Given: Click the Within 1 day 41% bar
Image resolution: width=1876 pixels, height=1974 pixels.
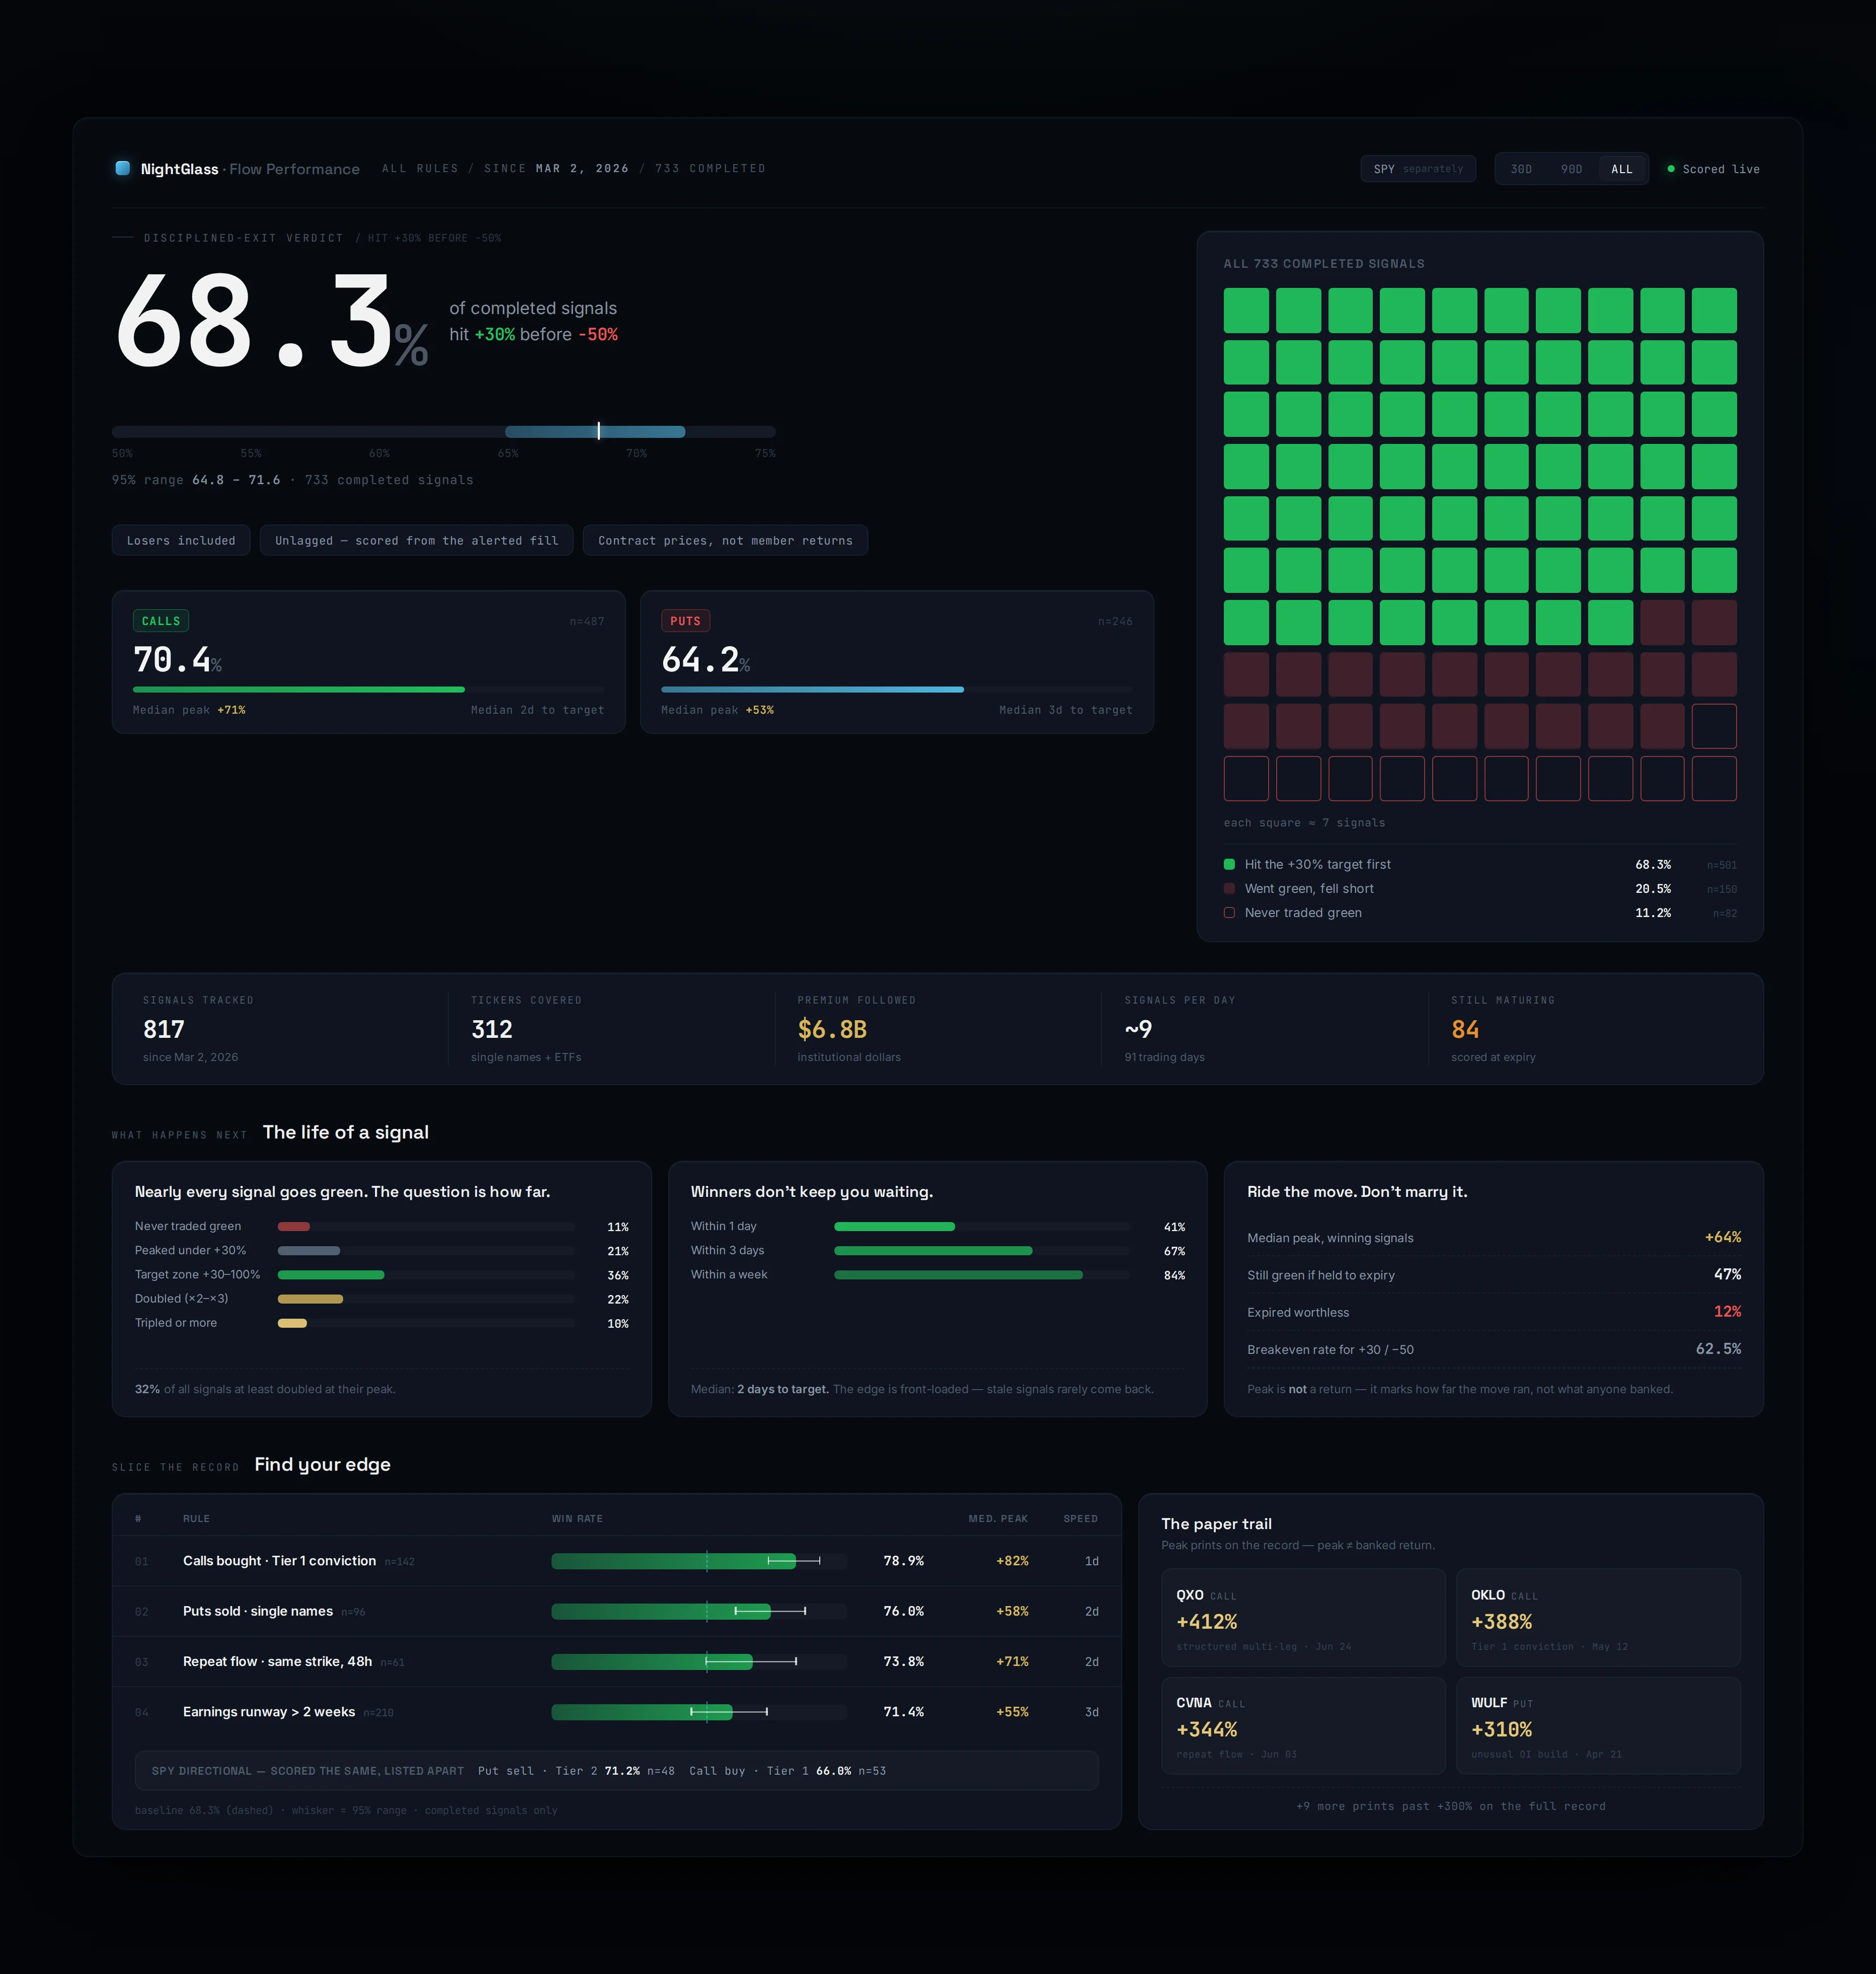Looking at the screenshot, I should click(894, 1226).
